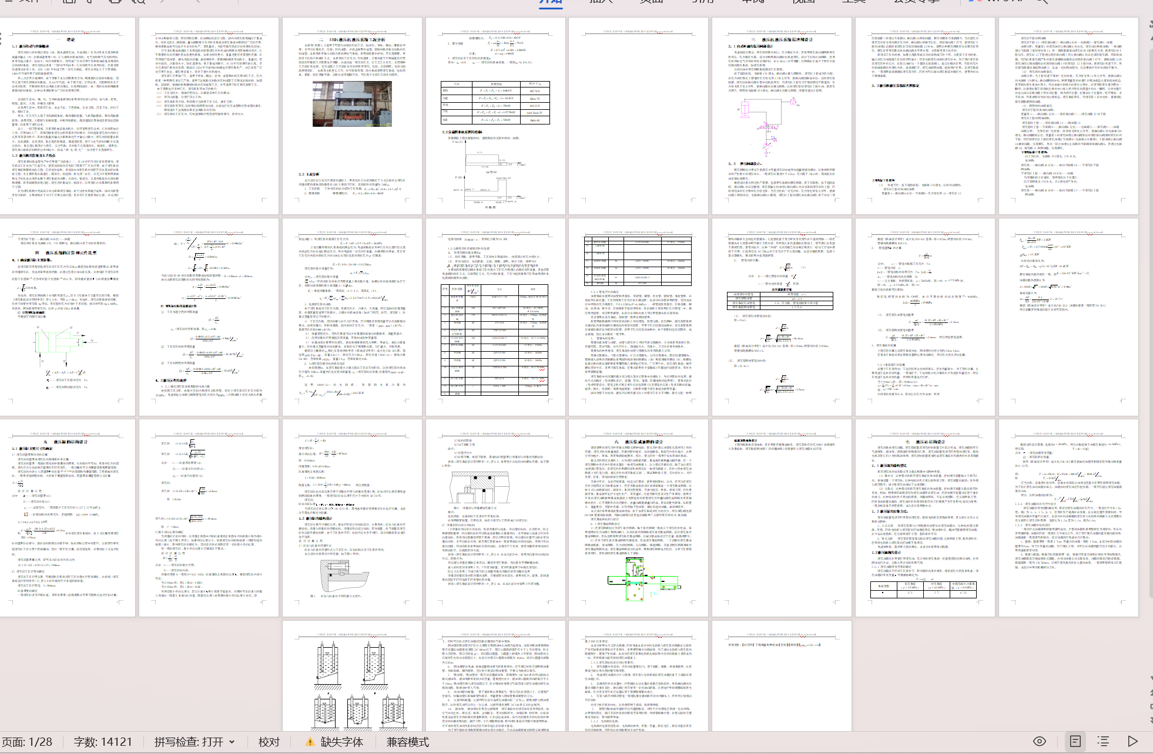Open page 13 thumbnail with top table
The image size is (1153, 754).
[638, 317]
